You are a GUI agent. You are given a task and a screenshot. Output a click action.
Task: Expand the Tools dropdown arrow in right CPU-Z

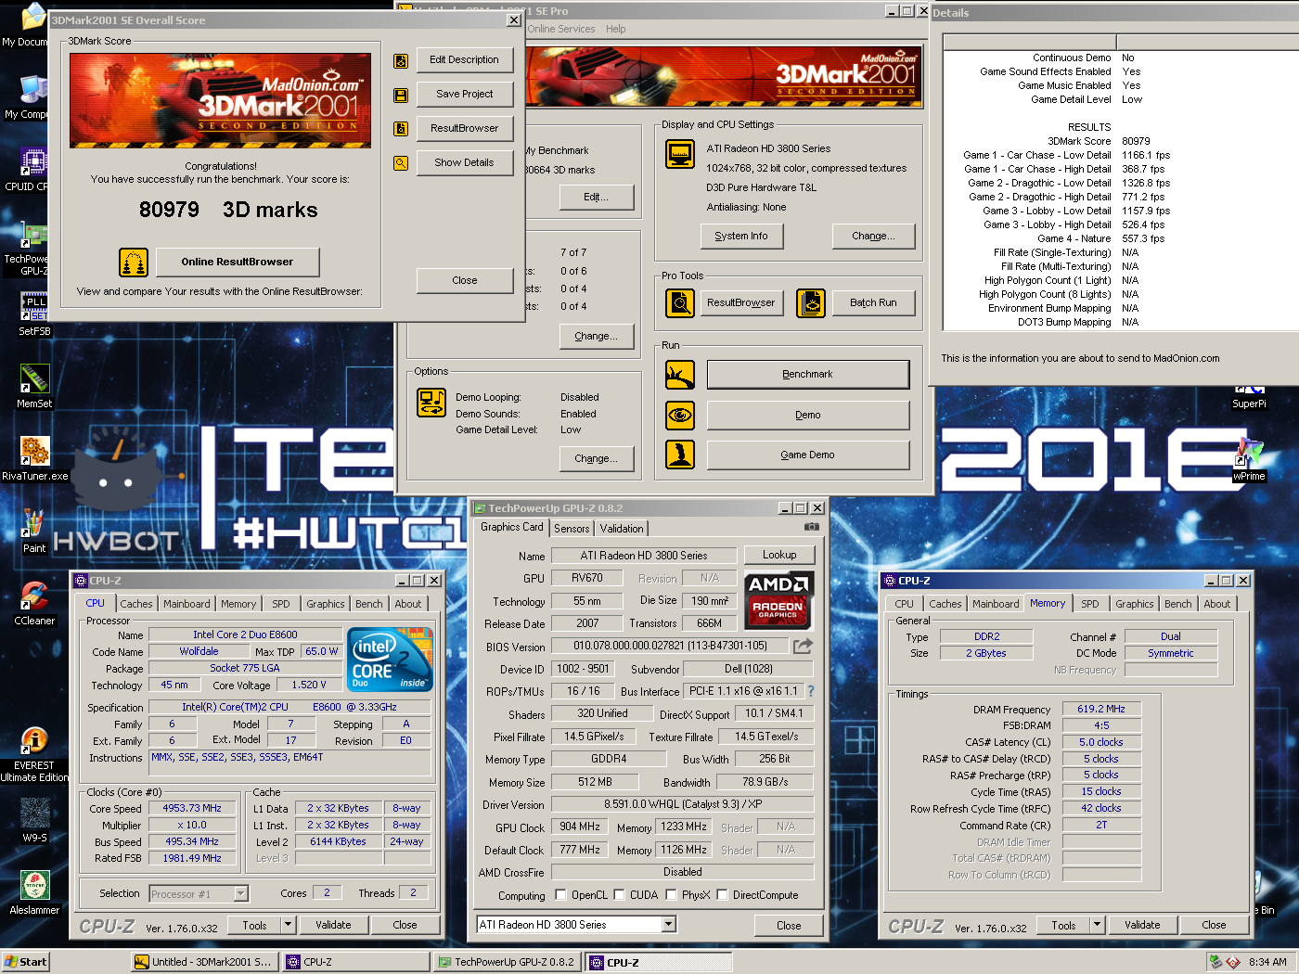click(1097, 925)
